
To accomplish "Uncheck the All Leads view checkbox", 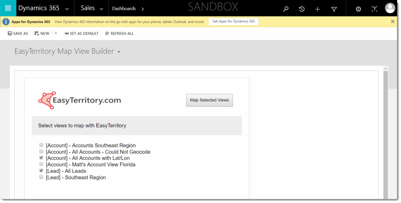I will [42, 171].
